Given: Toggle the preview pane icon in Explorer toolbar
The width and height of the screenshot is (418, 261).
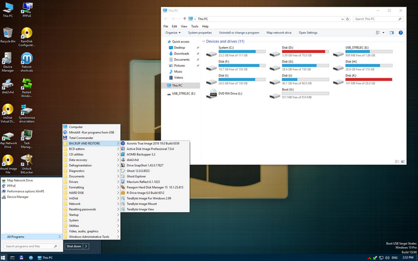Looking at the screenshot, I should (392, 33).
